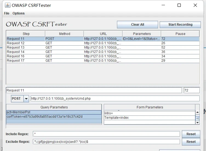Click Start Recording button
The width and height of the screenshot is (206, 151).
click(x=180, y=25)
